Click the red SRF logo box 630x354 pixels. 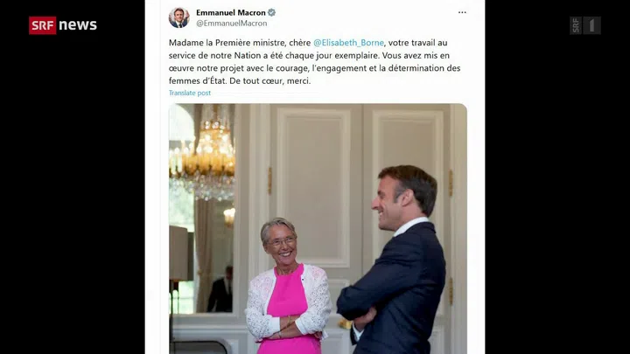pos(43,25)
